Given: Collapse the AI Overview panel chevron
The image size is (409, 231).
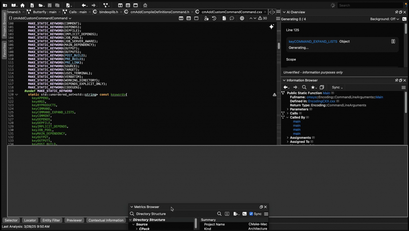Looking at the screenshot, I should pos(284,12).
